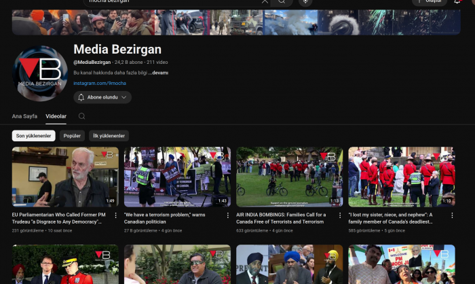Click the 'AIR INDIA BOMBINGS: Families Call' title
This screenshot has width=475, height=284.
click(x=281, y=218)
